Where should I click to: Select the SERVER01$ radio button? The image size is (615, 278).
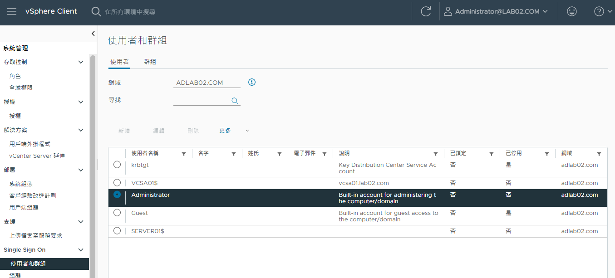[117, 231]
